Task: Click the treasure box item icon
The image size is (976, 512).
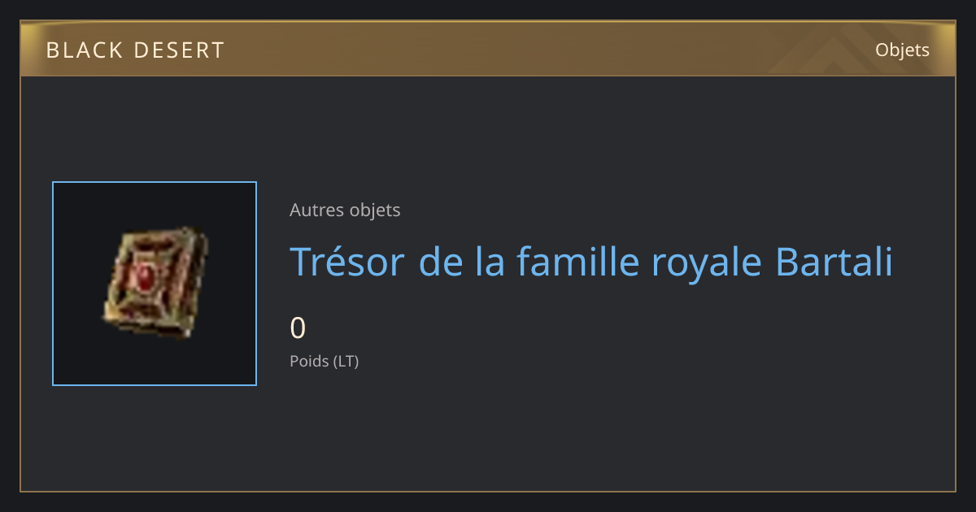Action: point(155,283)
